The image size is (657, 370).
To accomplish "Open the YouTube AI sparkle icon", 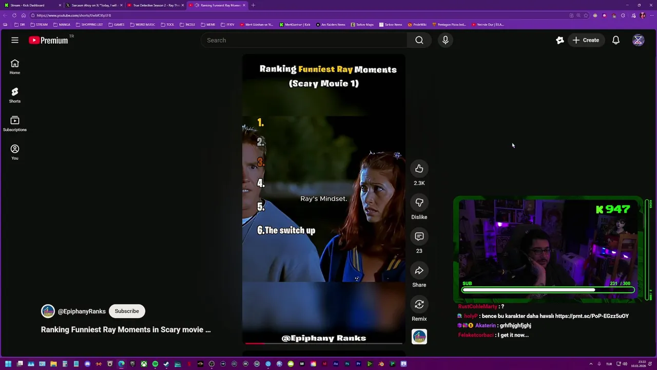I will pyautogui.click(x=560, y=40).
